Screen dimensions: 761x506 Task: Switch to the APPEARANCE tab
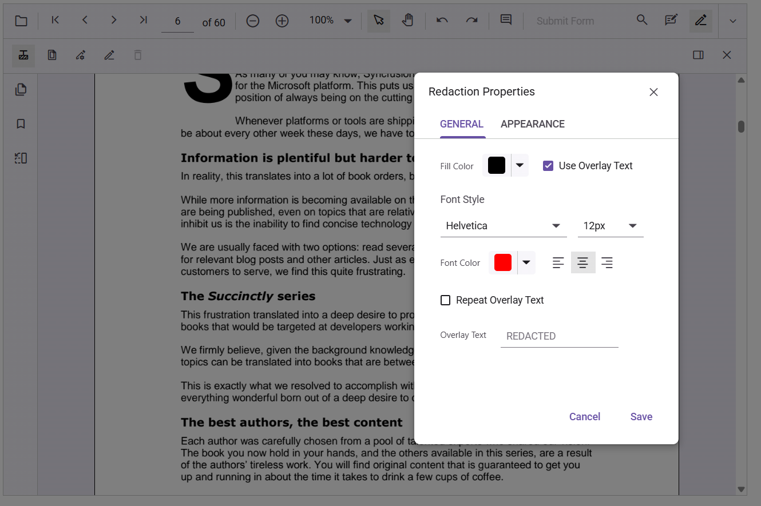(x=532, y=124)
